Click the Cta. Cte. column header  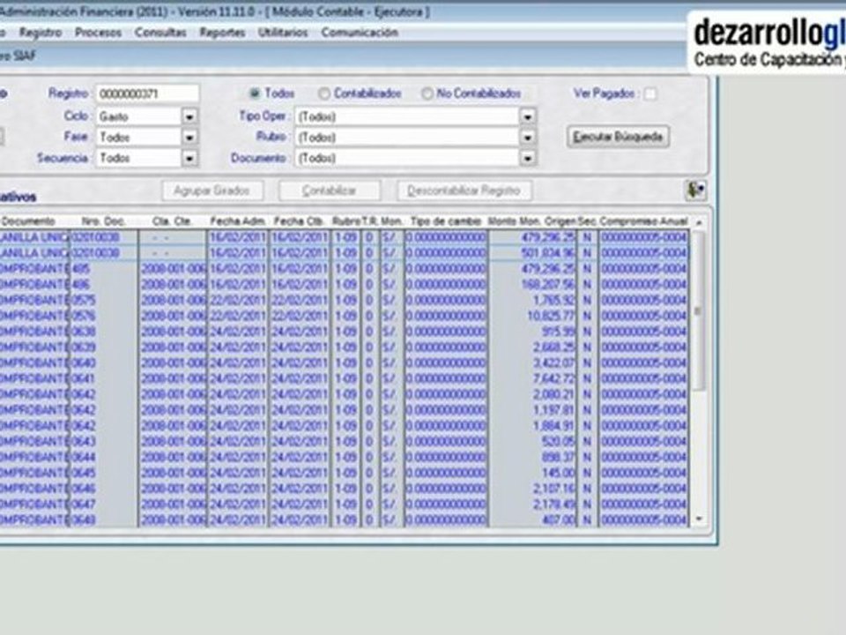coord(172,221)
